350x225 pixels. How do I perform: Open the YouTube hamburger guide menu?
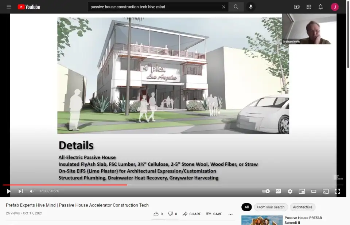[x=9, y=7]
